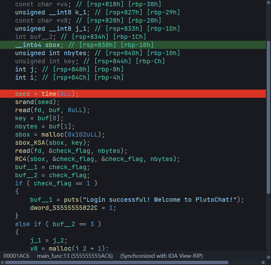Click the RC4 function call name

(21, 159)
